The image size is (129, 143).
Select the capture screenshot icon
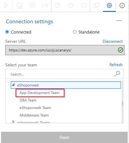click(20, 6)
